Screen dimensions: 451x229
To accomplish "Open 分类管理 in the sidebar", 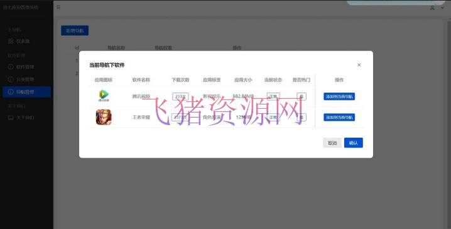I will 26,79.
